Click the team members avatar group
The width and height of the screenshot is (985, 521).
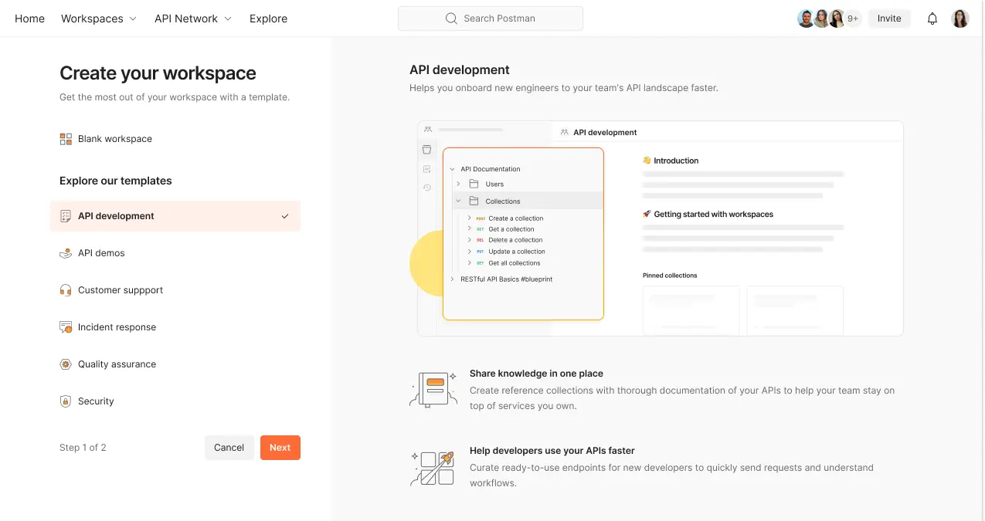828,19
